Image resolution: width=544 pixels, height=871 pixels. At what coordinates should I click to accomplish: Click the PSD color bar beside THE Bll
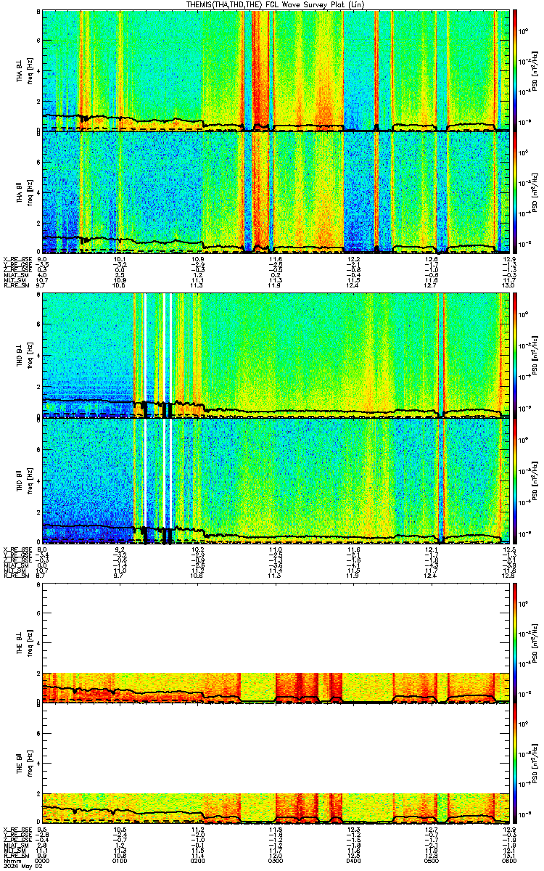pos(516,764)
